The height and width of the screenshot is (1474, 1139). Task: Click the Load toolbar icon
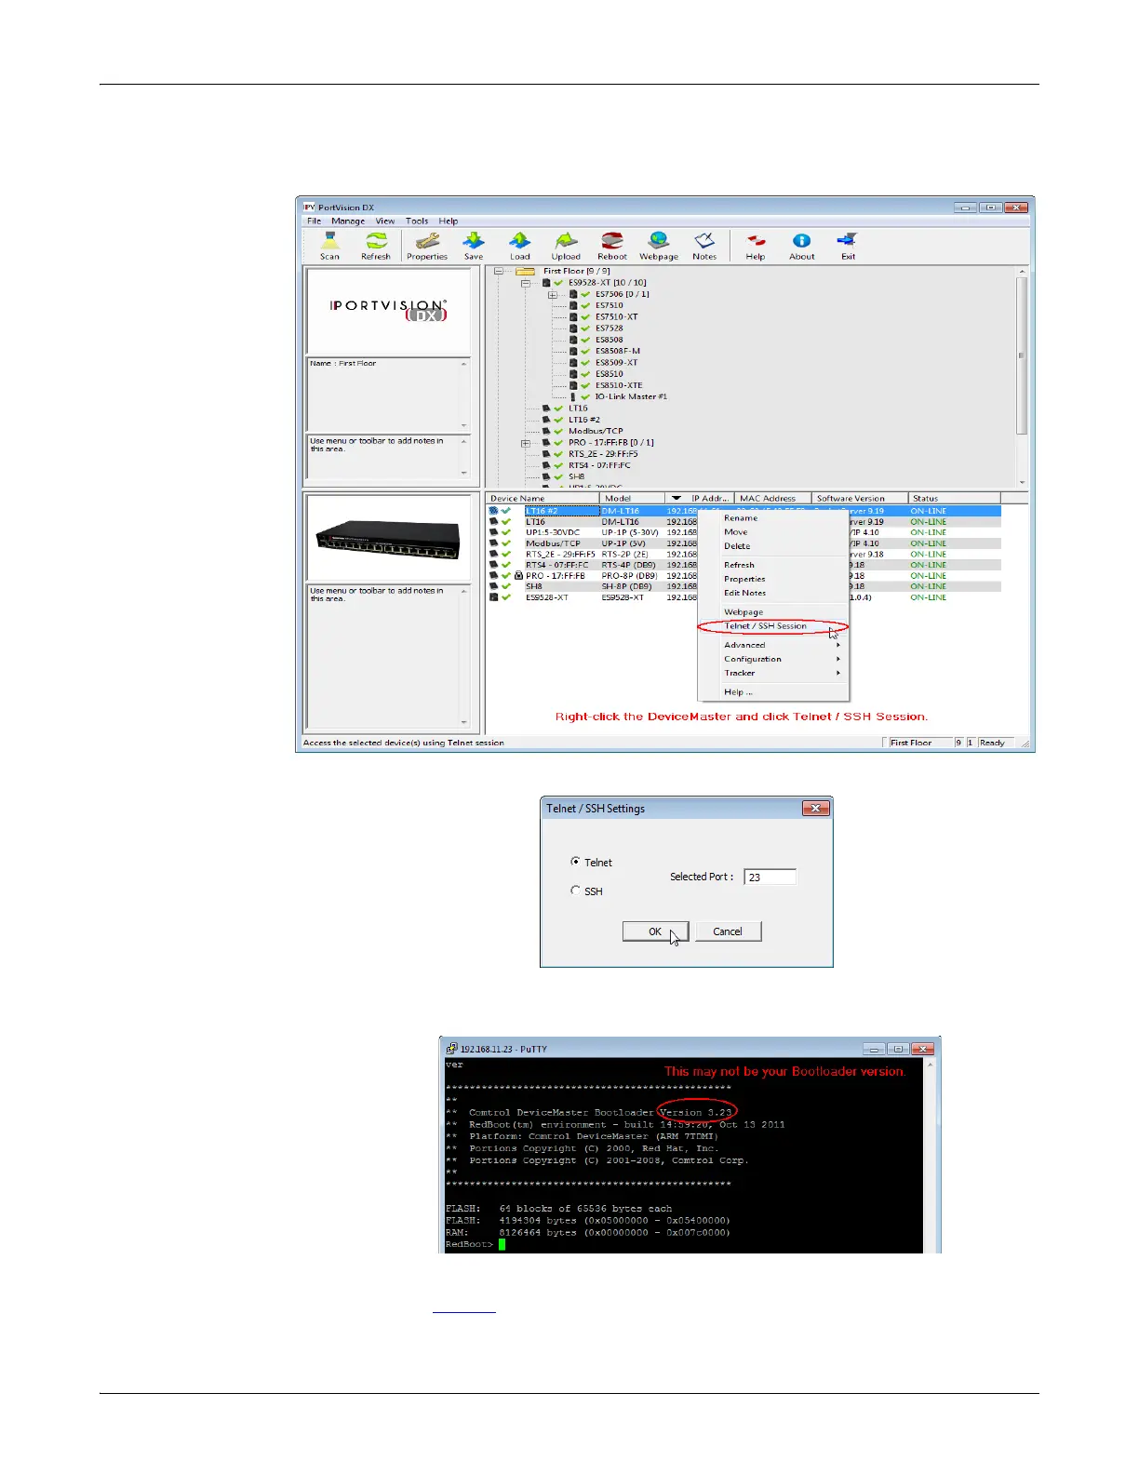tap(519, 246)
